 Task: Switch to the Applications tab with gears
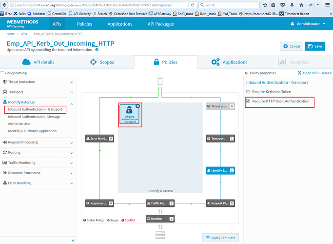pyautogui.click(x=229, y=62)
